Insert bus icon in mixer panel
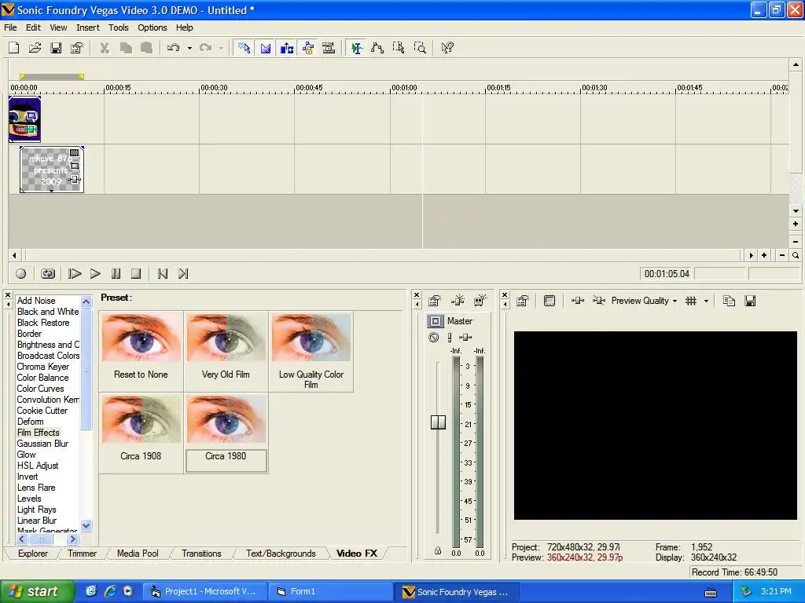The image size is (805, 603). pyautogui.click(x=480, y=301)
